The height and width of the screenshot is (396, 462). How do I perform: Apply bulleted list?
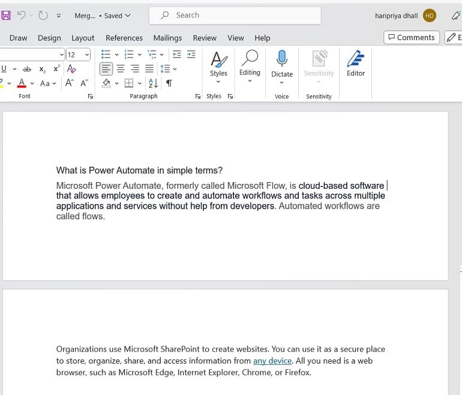point(106,55)
